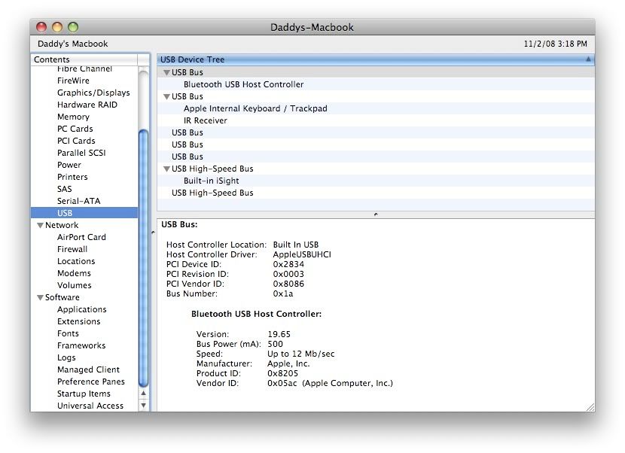The height and width of the screenshot is (453, 625).
Task: Click the AppleUSBUHCI driver value
Action: click(x=302, y=254)
